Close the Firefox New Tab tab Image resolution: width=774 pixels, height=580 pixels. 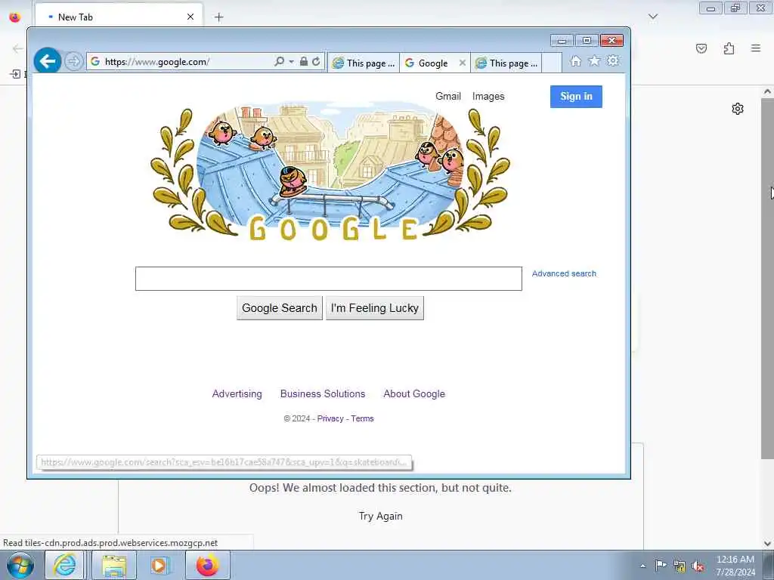coord(190,17)
